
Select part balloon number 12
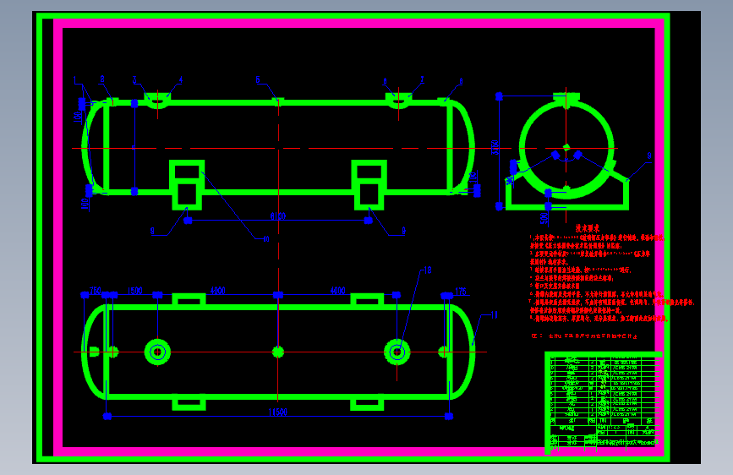point(427,270)
